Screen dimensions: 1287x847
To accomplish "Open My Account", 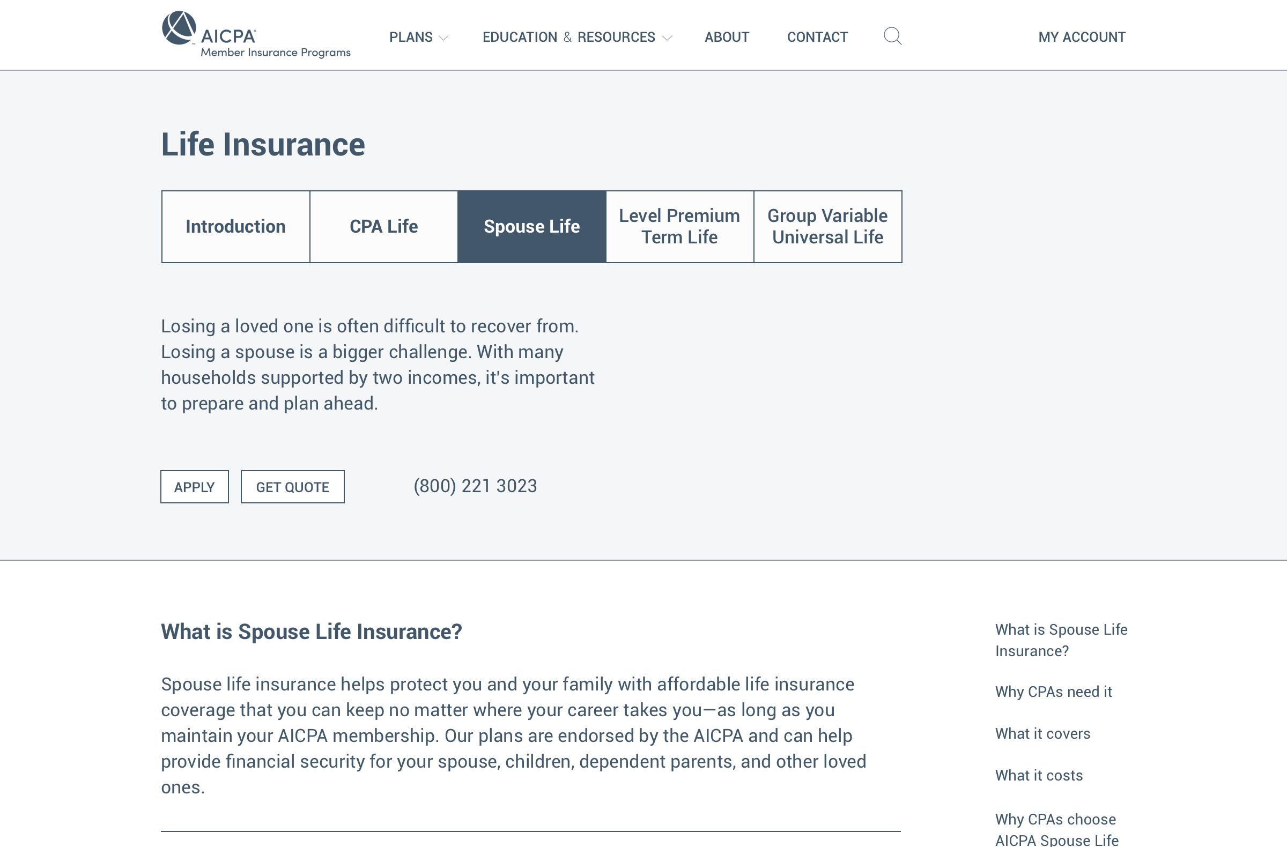I will coord(1082,38).
